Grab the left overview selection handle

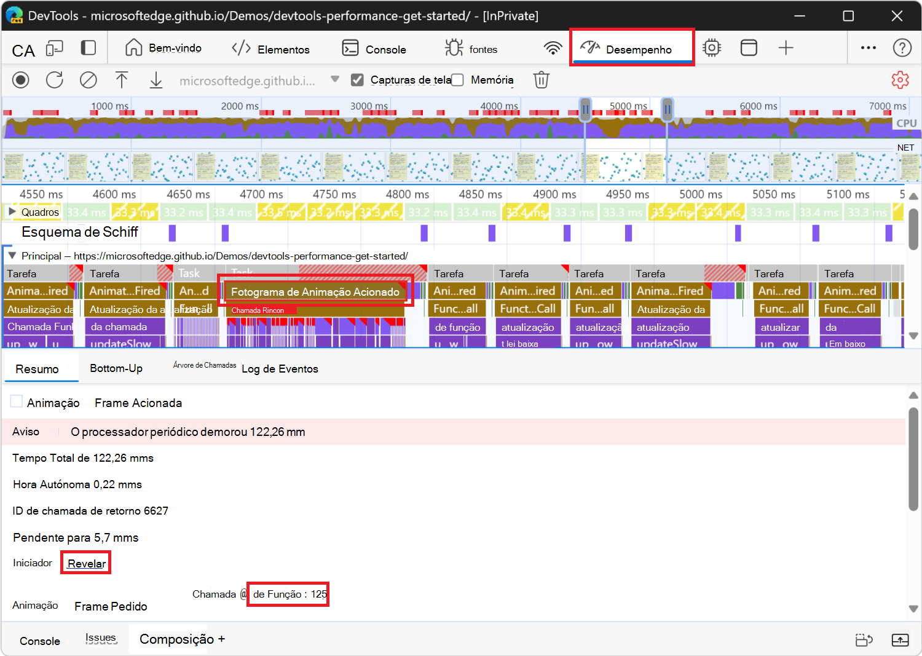[x=585, y=109]
